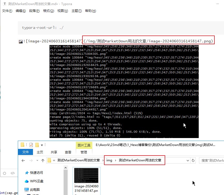Screen dimensions: 224x195
Task: Click the typora-root-url code block
Action: [x=121, y=28]
